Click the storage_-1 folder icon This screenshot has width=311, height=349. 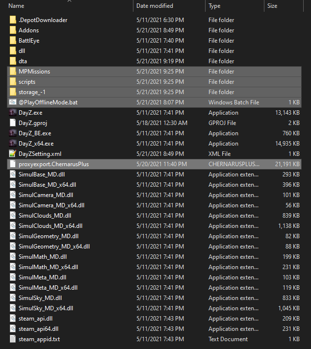coord(13,92)
